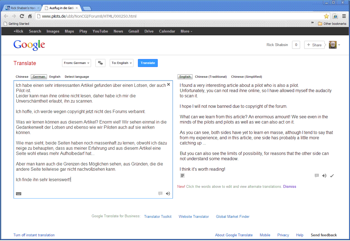Viewport: 350px width, 241px height.
Task: Listen to the English translation audio
Action: [324, 176]
